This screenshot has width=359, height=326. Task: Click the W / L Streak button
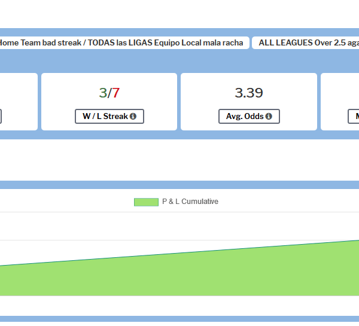[109, 116]
